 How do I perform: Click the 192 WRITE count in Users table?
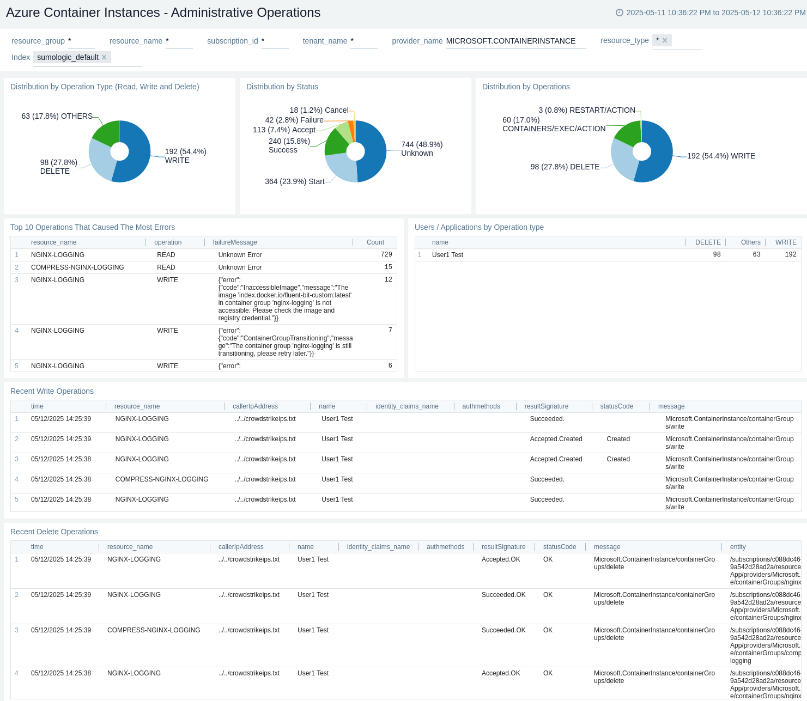coord(791,254)
